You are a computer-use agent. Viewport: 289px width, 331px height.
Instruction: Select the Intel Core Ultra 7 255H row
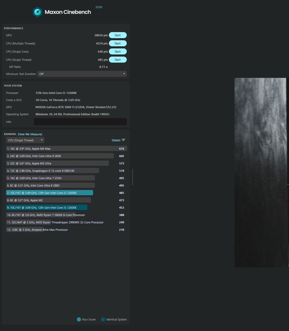(x=67, y=178)
